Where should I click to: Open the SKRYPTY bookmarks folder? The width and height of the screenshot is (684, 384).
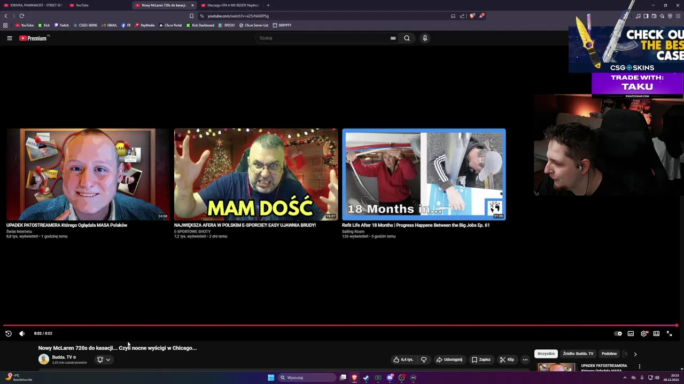(x=282, y=25)
